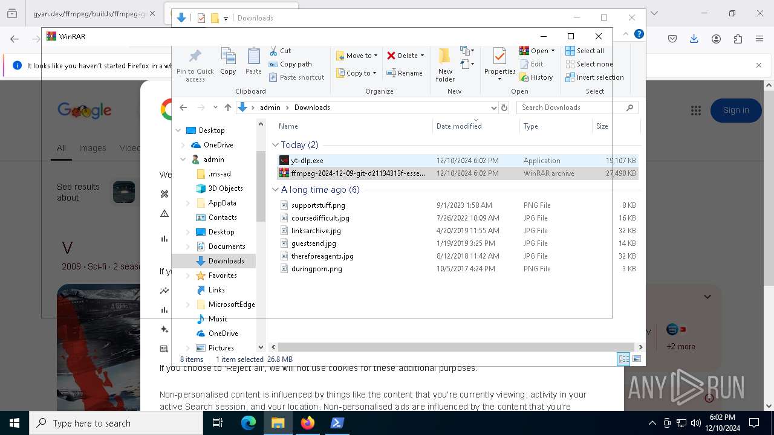The width and height of the screenshot is (774, 435).
Task: Select coursedifficult.jpg file
Action: tap(458, 218)
